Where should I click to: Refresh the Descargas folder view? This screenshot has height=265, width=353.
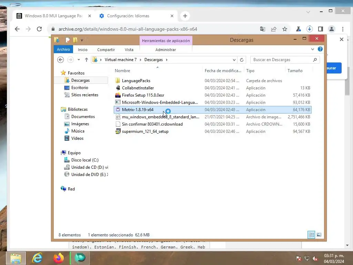242,60
